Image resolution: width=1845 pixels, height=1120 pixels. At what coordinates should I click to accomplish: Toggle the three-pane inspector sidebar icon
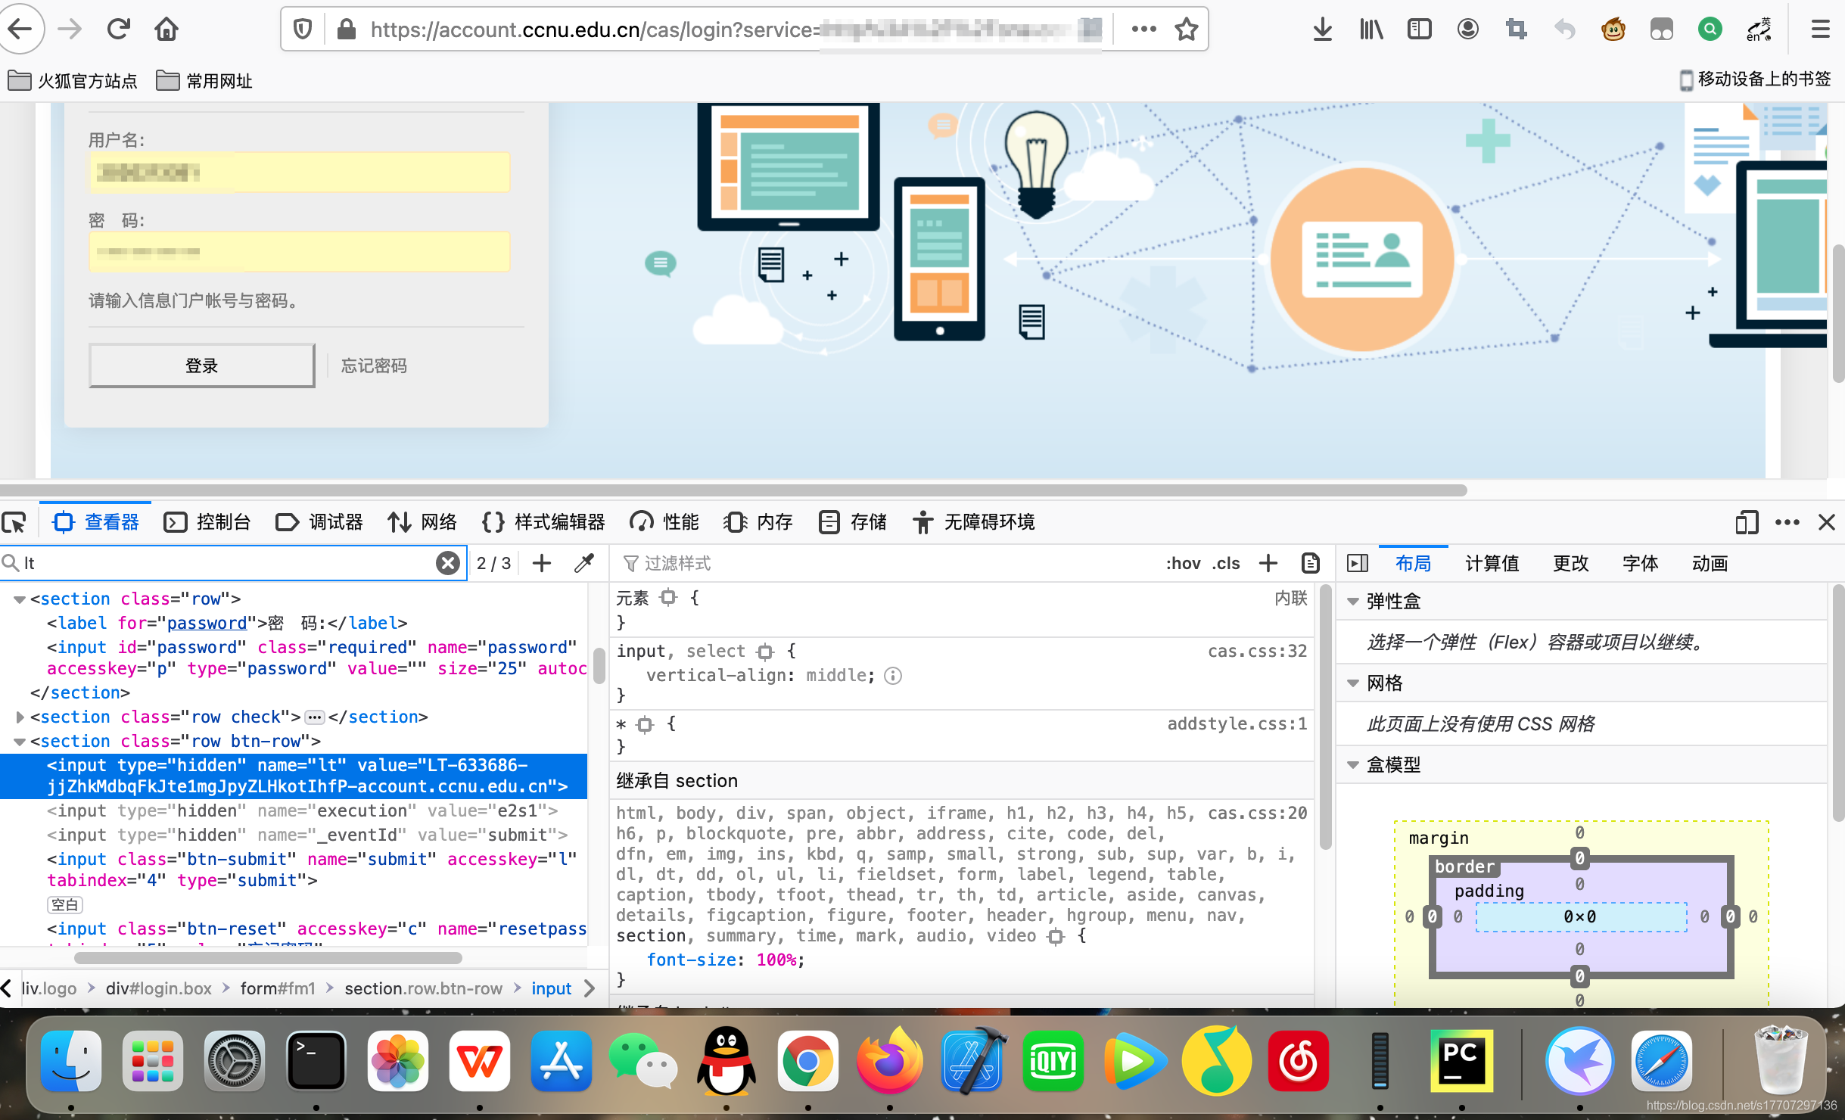point(1358,563)
